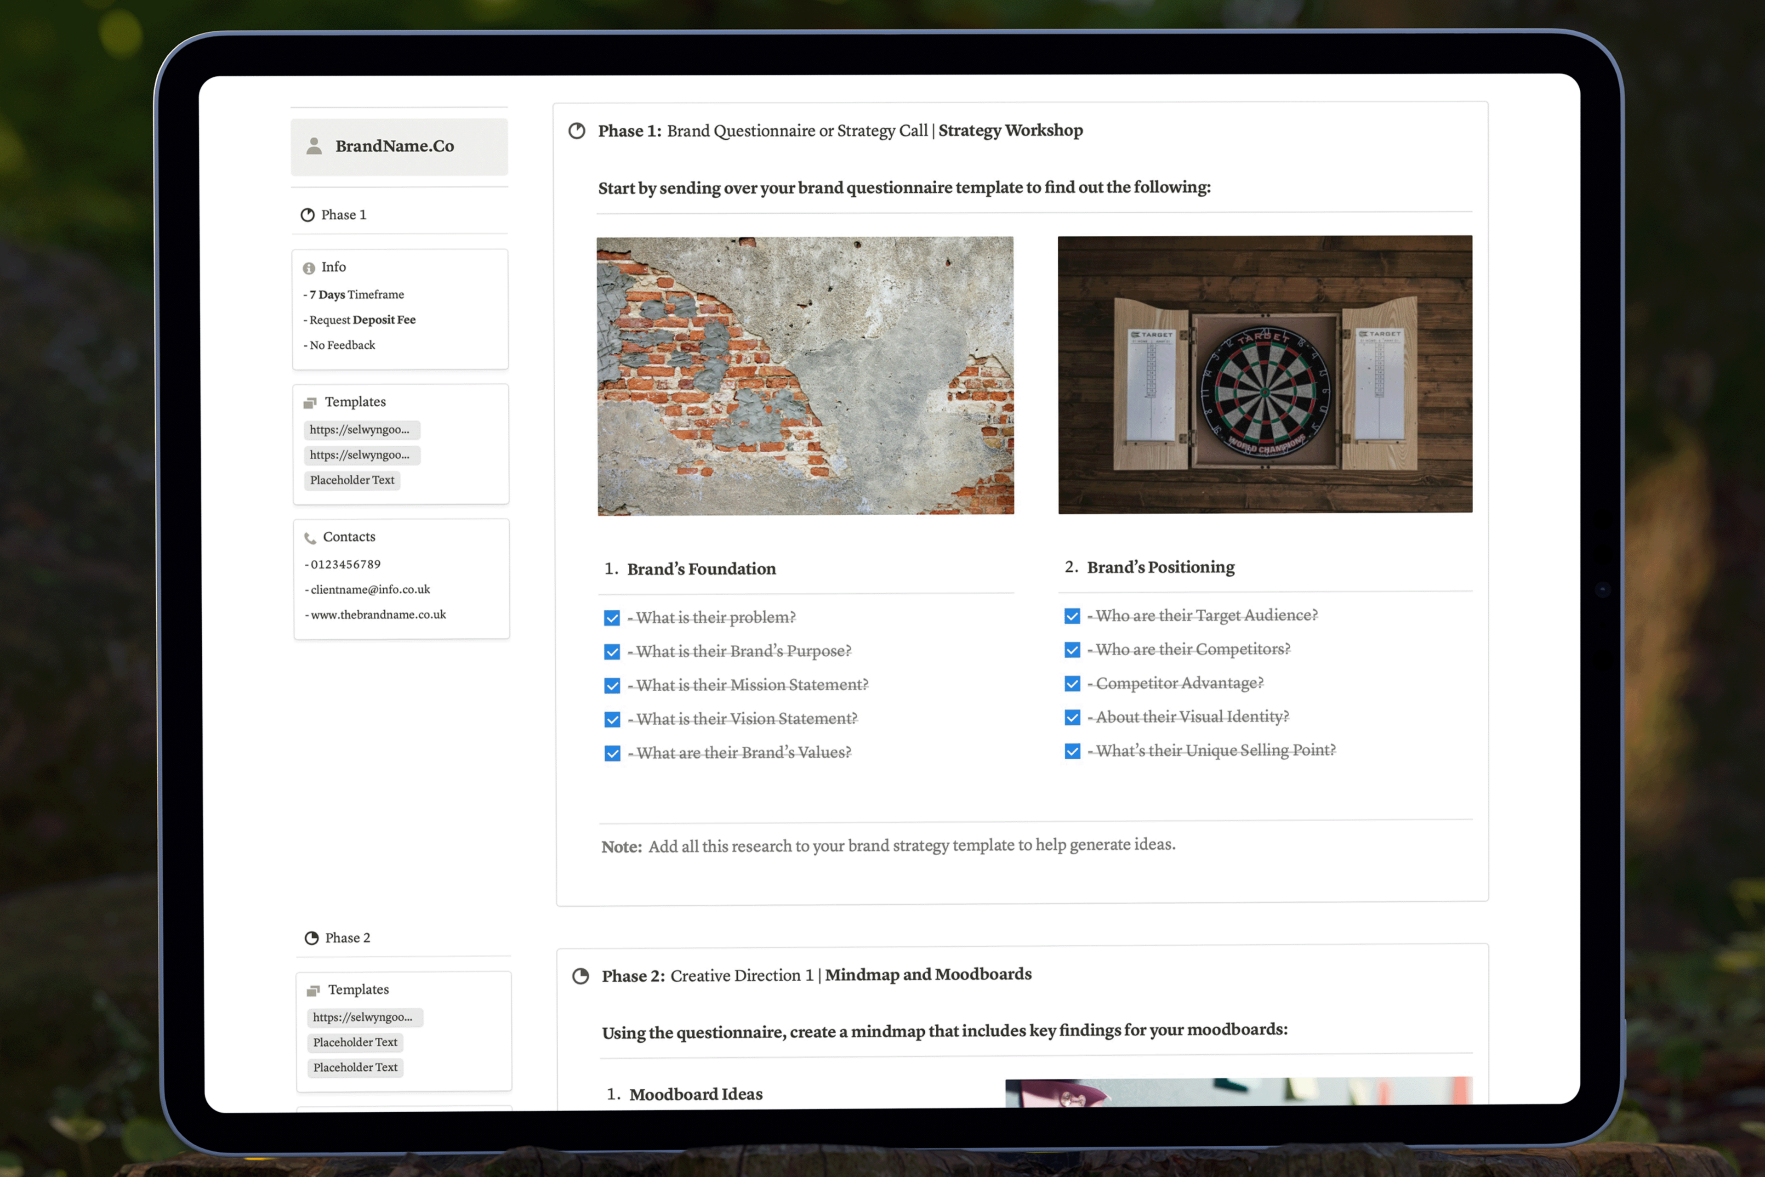Uncheck 'Who are their Competitors?' checkbox
Screen dimensions: 1765x1177
point(1072,649)
